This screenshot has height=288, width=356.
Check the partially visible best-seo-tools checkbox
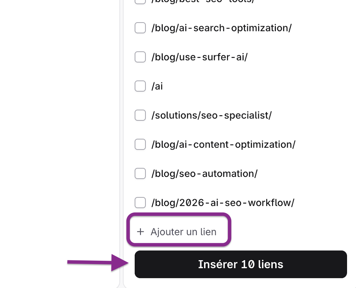pos(140,2)
